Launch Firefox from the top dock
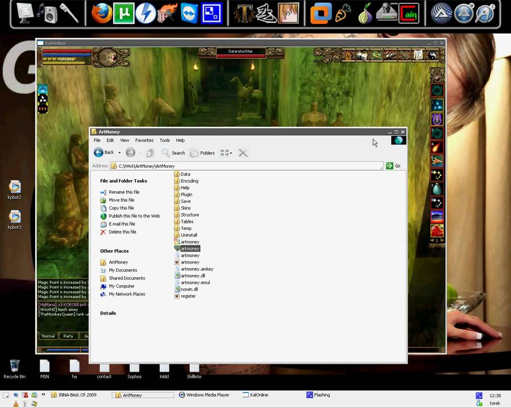Screen dimensions: 511x408 click(102, 14)
